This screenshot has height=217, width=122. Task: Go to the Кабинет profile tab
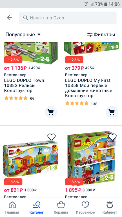(110, 207)
